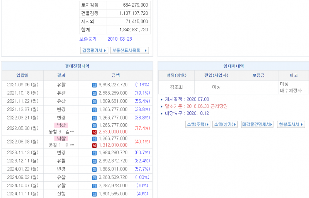Select the pink 낙찰 label dated 2022.05.30

tap(61, 125)
